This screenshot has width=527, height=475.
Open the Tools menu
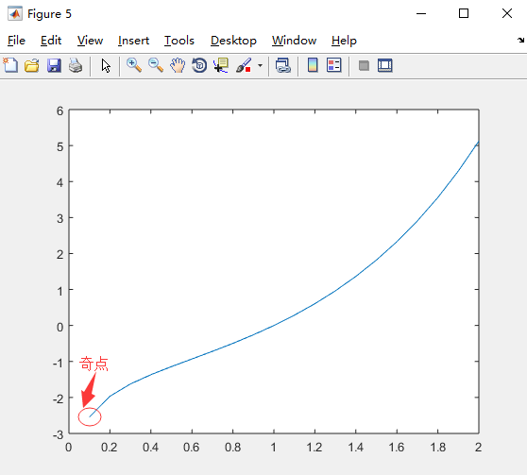pos(179,41)
